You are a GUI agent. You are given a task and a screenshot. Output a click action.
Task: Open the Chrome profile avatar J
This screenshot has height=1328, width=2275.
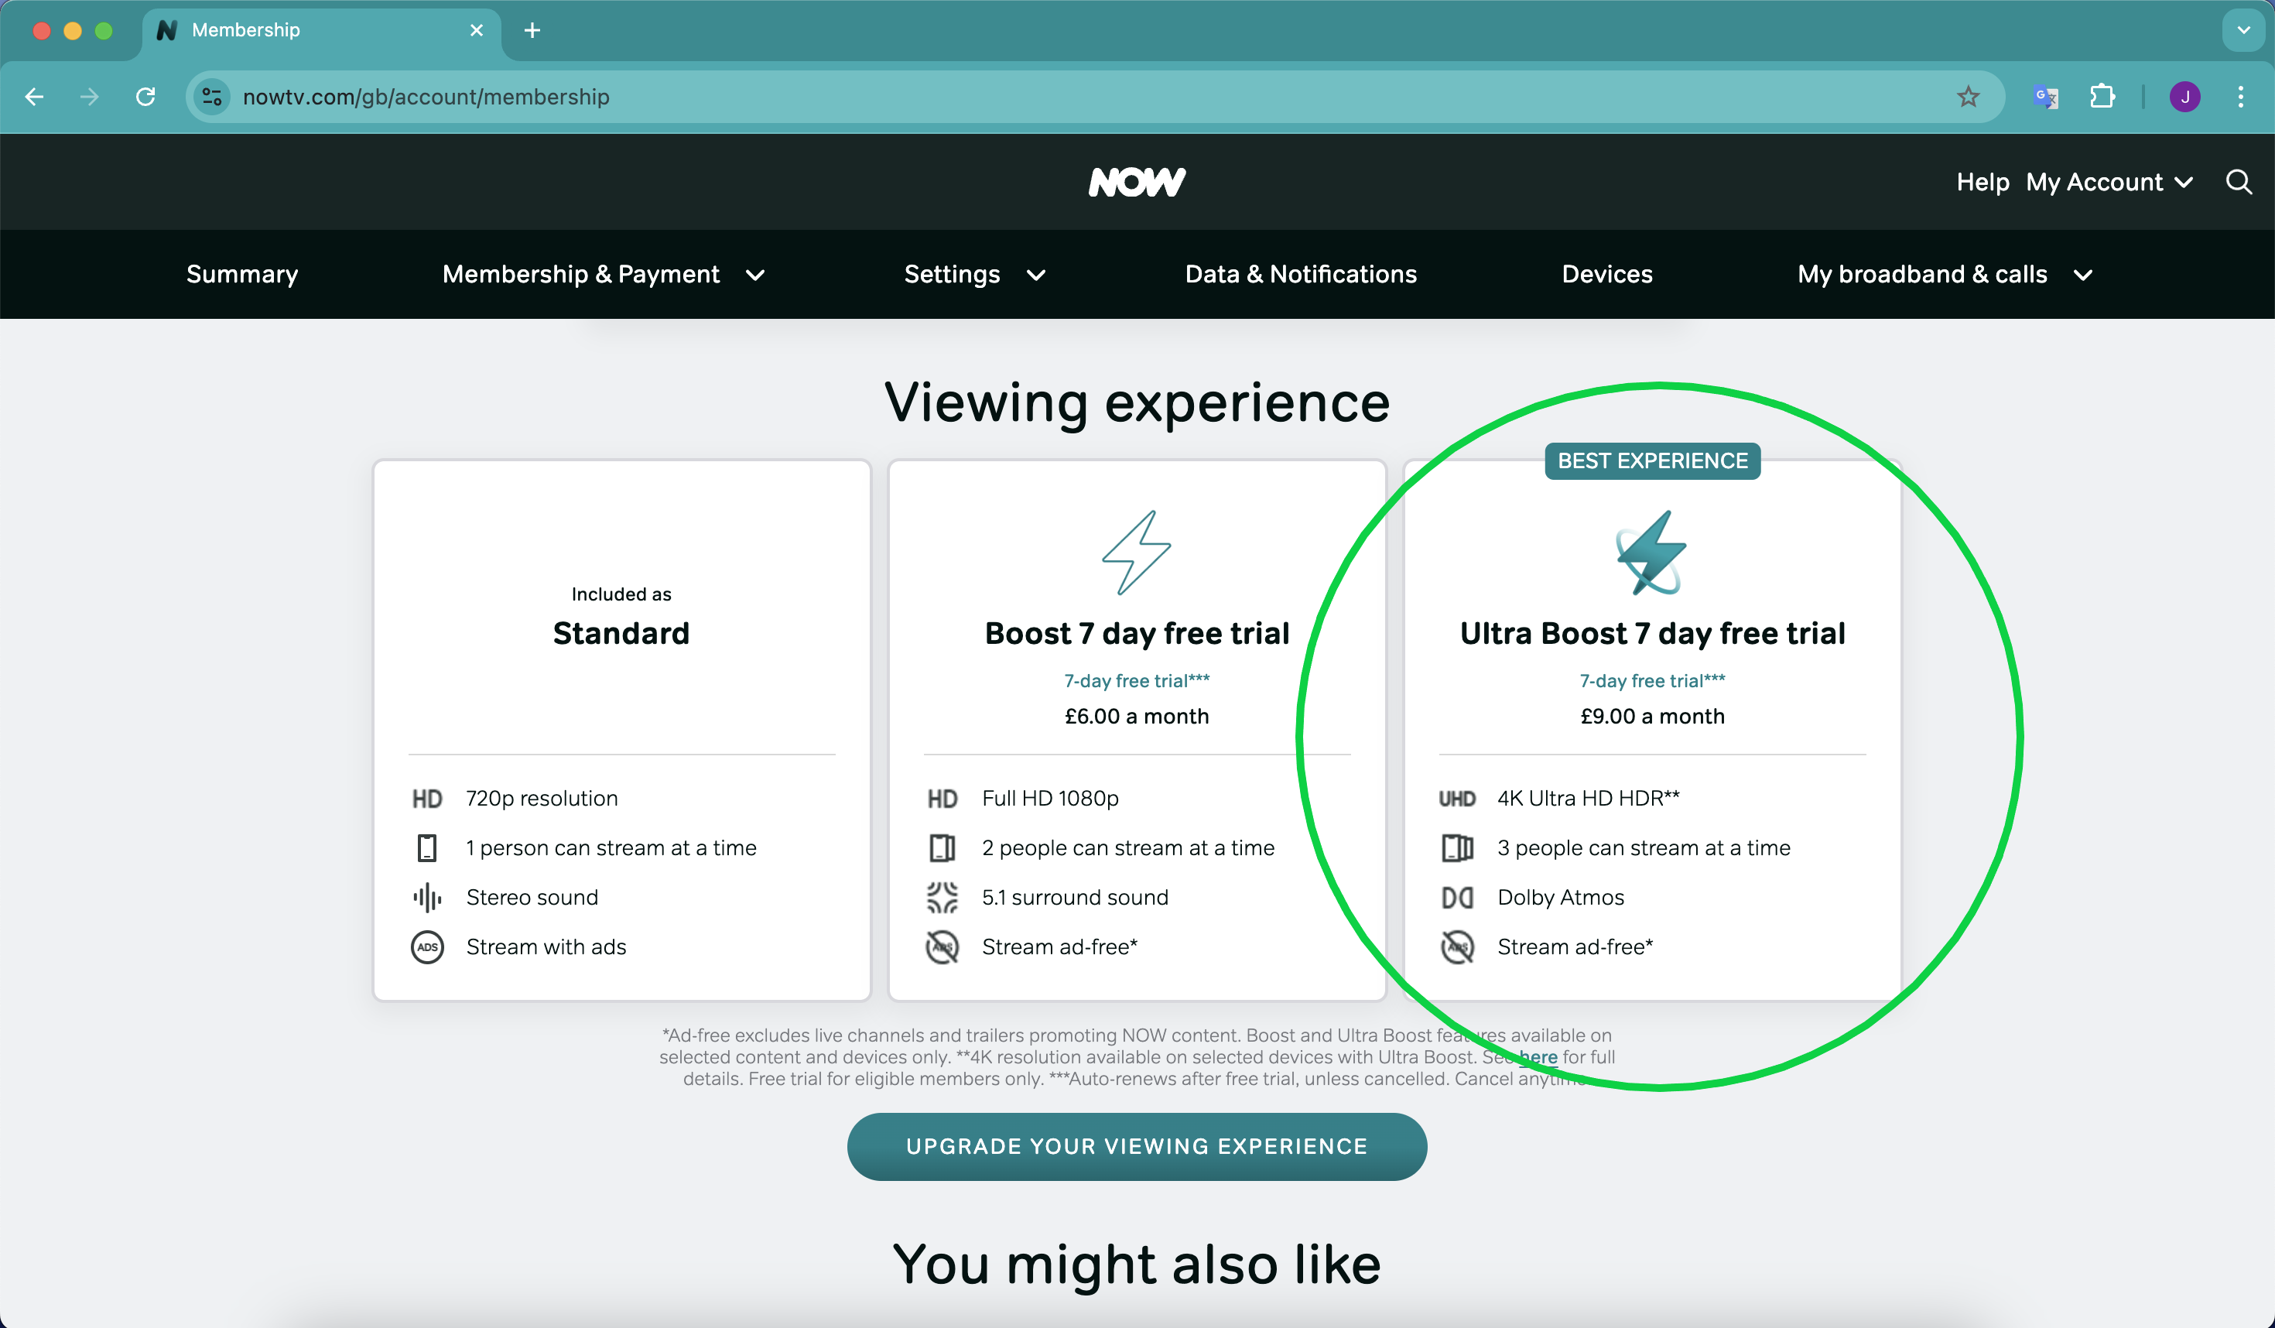point(2184,97)
